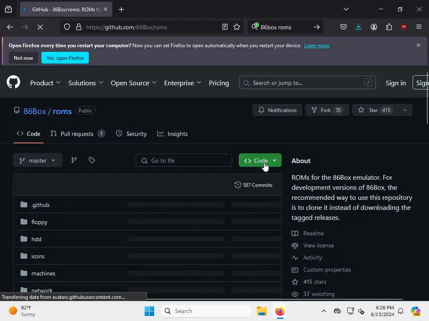Open the Firefox downloads panel
The image size is (429, 321).
[359, 27]
